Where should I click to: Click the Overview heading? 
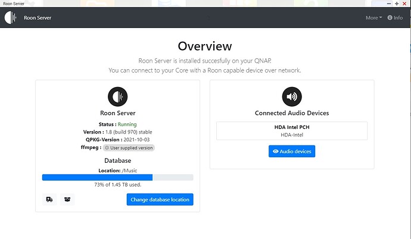[x=205, y=46]
